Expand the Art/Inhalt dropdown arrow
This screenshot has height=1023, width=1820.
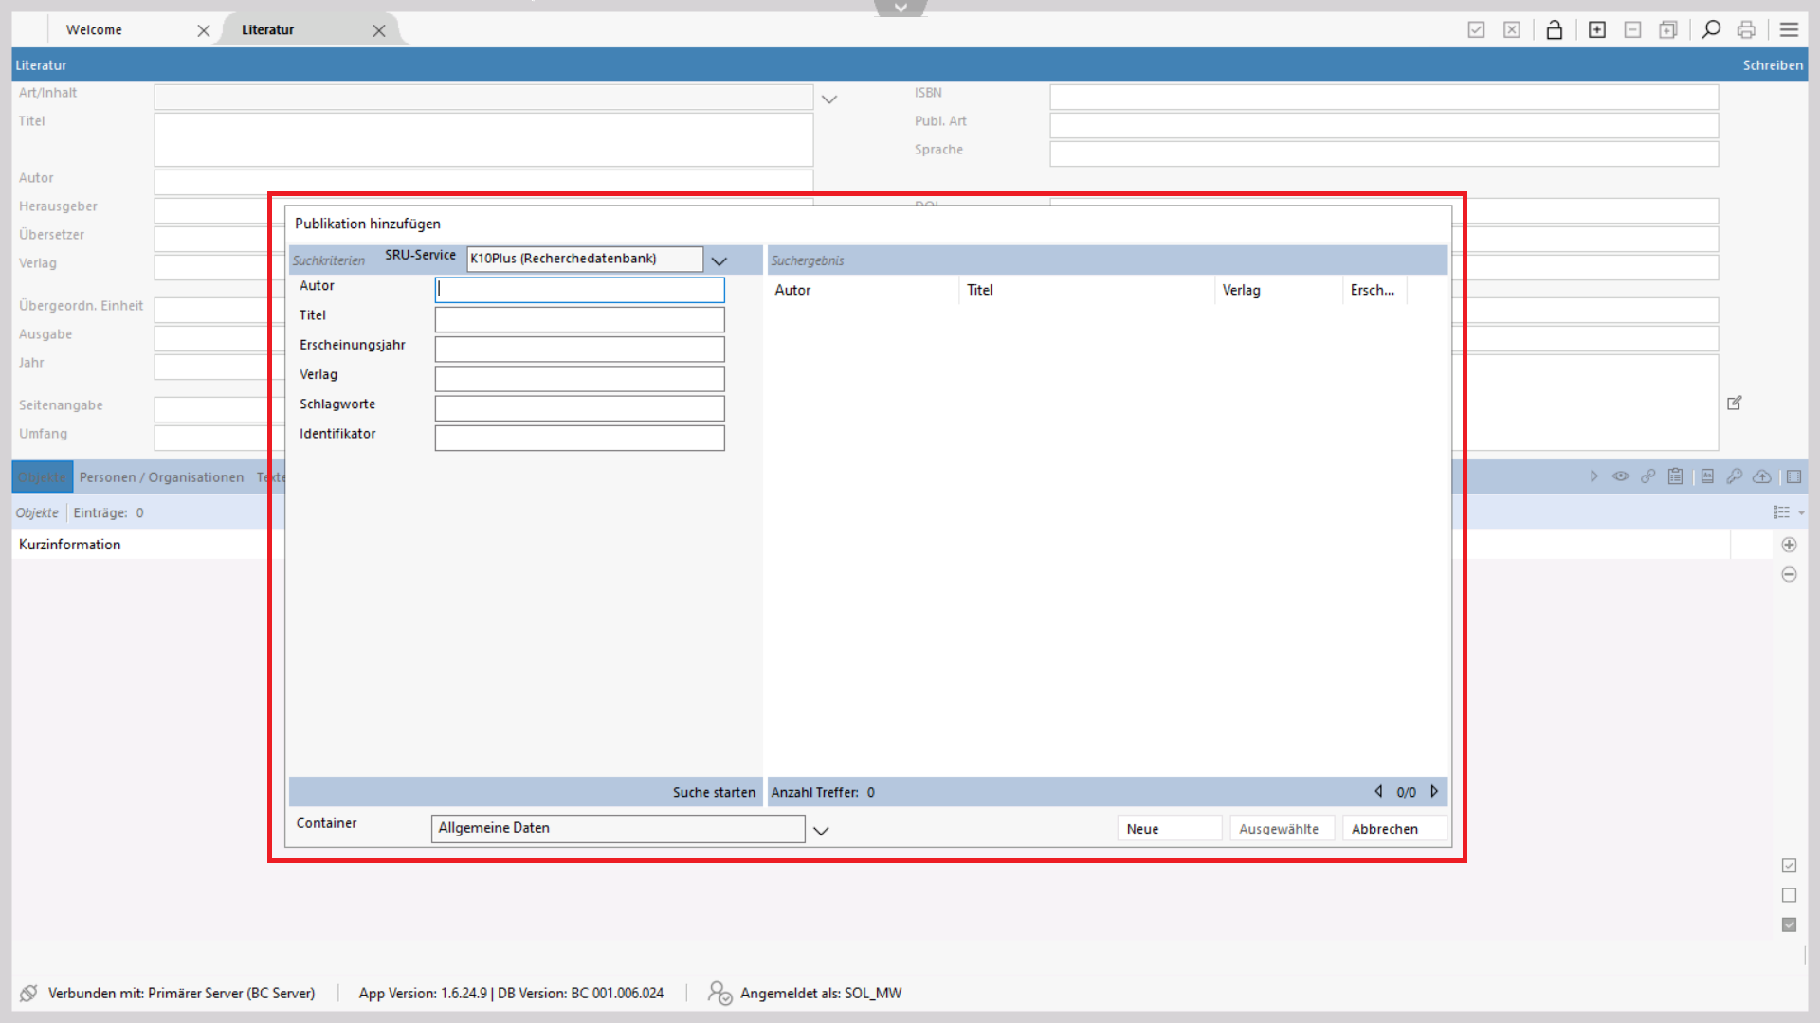tap(829, 99)
